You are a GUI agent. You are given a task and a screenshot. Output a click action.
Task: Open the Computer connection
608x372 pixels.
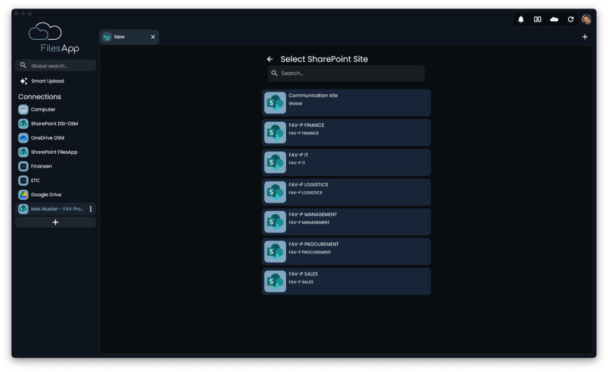[55, 110]
